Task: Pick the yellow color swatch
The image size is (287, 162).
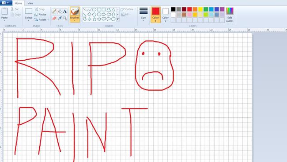Action: 200,9
